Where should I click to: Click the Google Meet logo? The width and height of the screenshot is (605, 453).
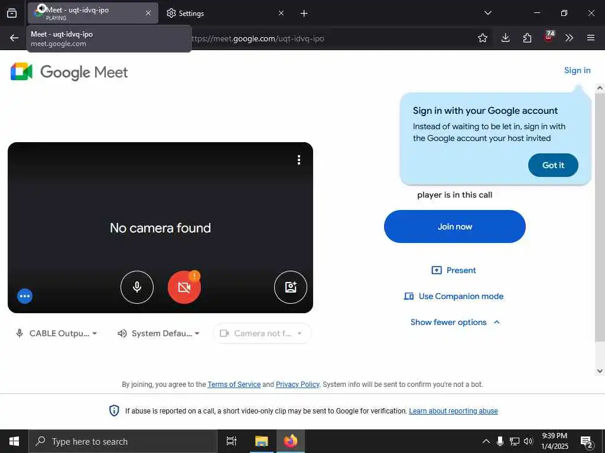[x=69, y=72]
